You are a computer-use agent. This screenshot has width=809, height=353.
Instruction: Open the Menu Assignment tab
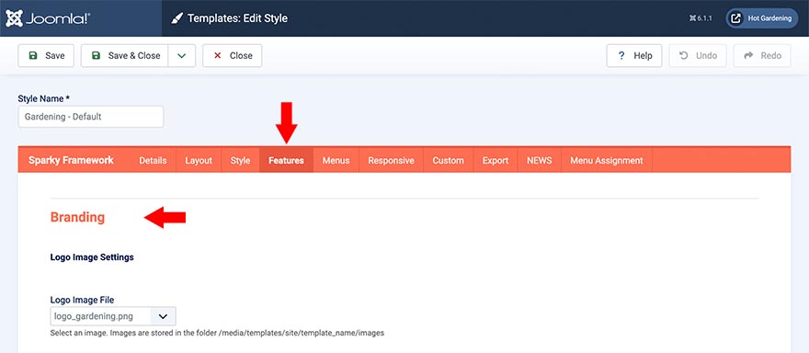pos(607,161)
